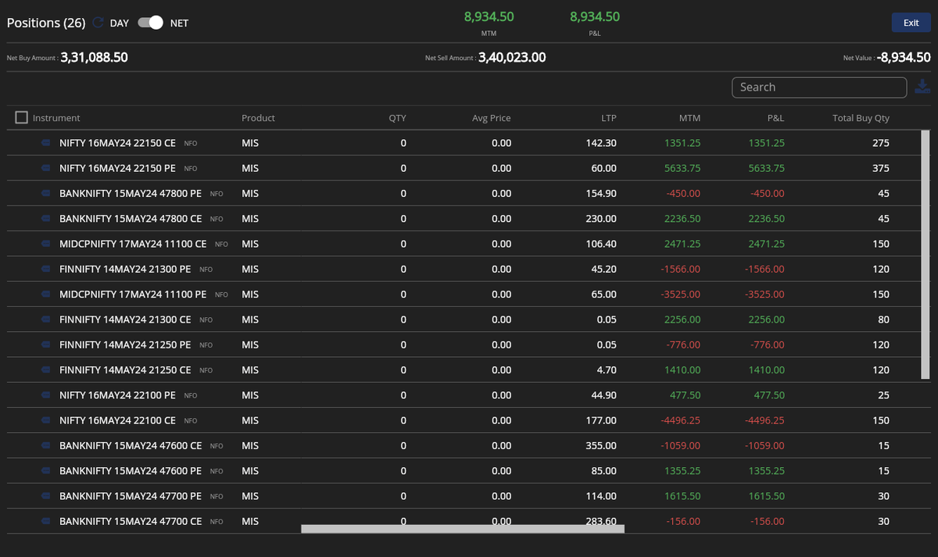Click the Total Buy Qty column header
This screenshot has width=938, height=557.
click(861, 118)
